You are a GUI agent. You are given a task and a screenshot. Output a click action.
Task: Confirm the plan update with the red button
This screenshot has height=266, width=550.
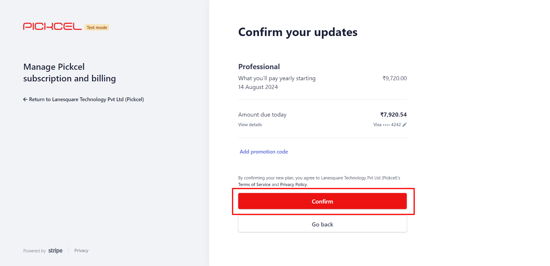(x=323, y=201)
